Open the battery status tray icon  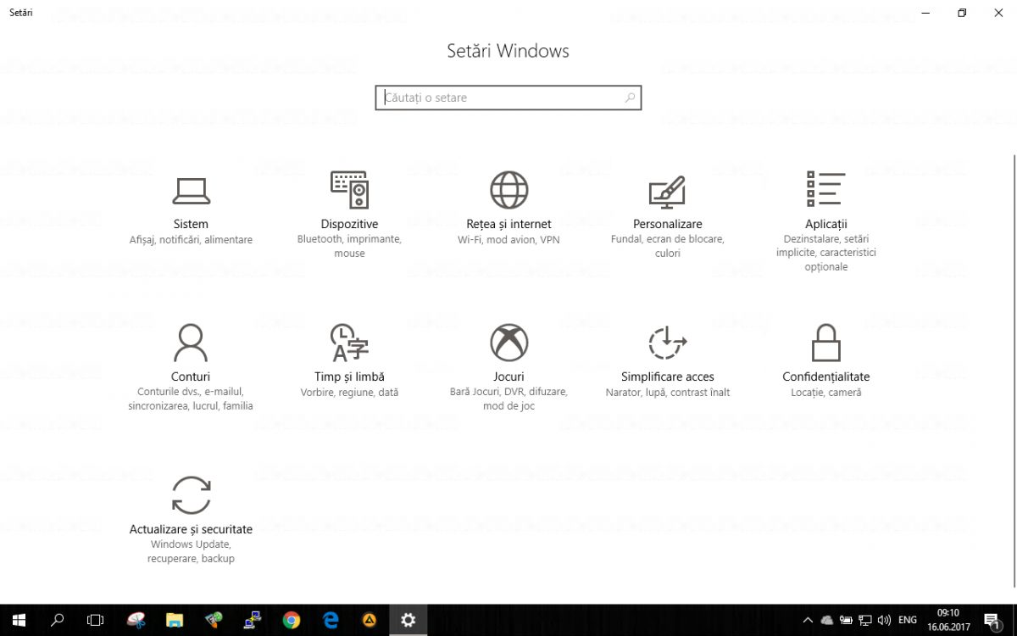pyautogui.click(x=846, y=620)
